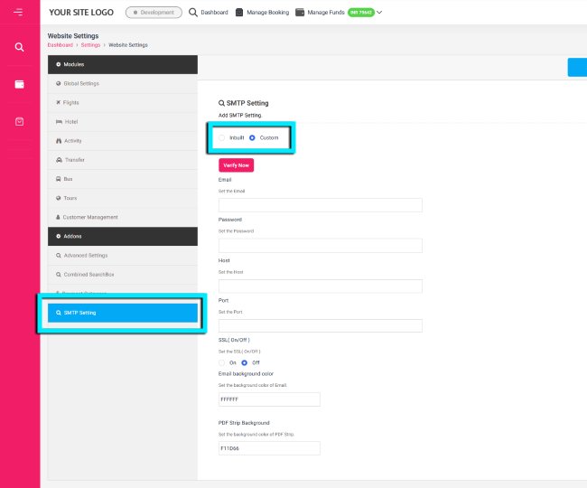Click the shopping bag icon in sidebar
Viewport: 587px width, 488px height.
coord(19,121)
